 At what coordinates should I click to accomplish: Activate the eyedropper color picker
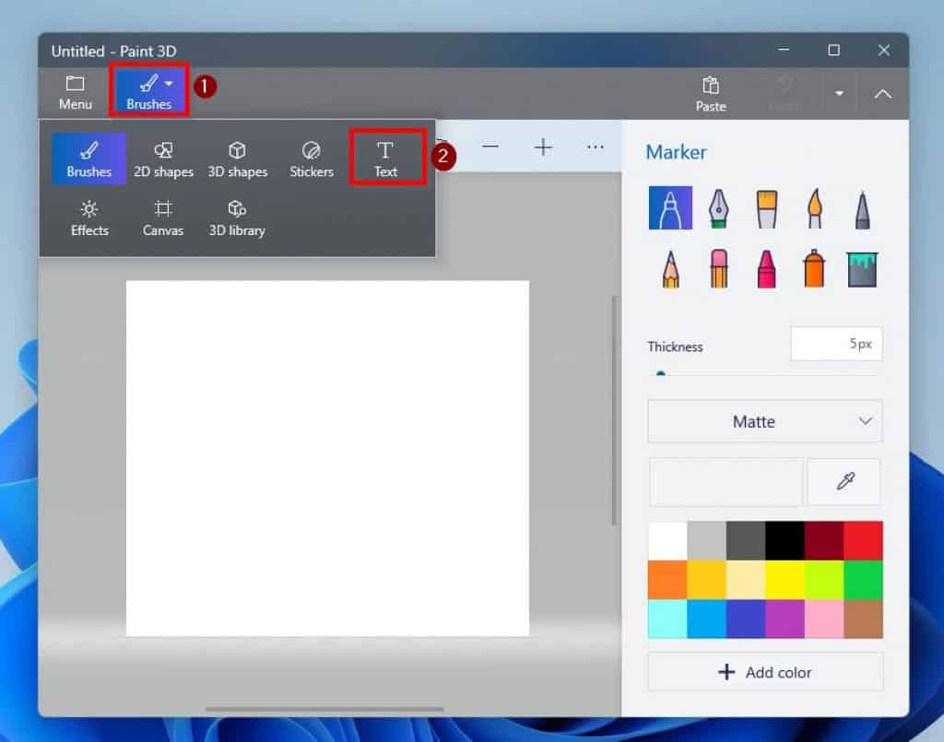pyautogui.click(x=844, y=481)
